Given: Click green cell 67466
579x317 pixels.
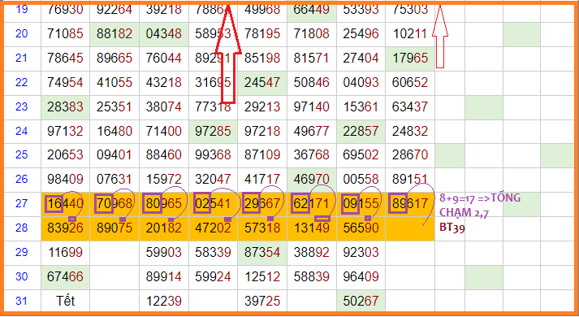Looking at the screenshot, I should [65, 277].
